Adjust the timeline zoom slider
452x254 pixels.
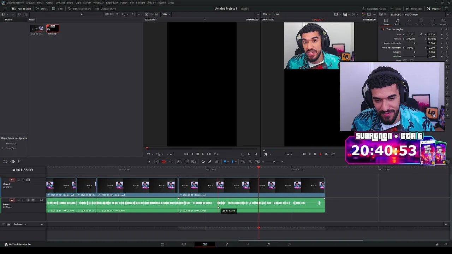pos(274,162)
